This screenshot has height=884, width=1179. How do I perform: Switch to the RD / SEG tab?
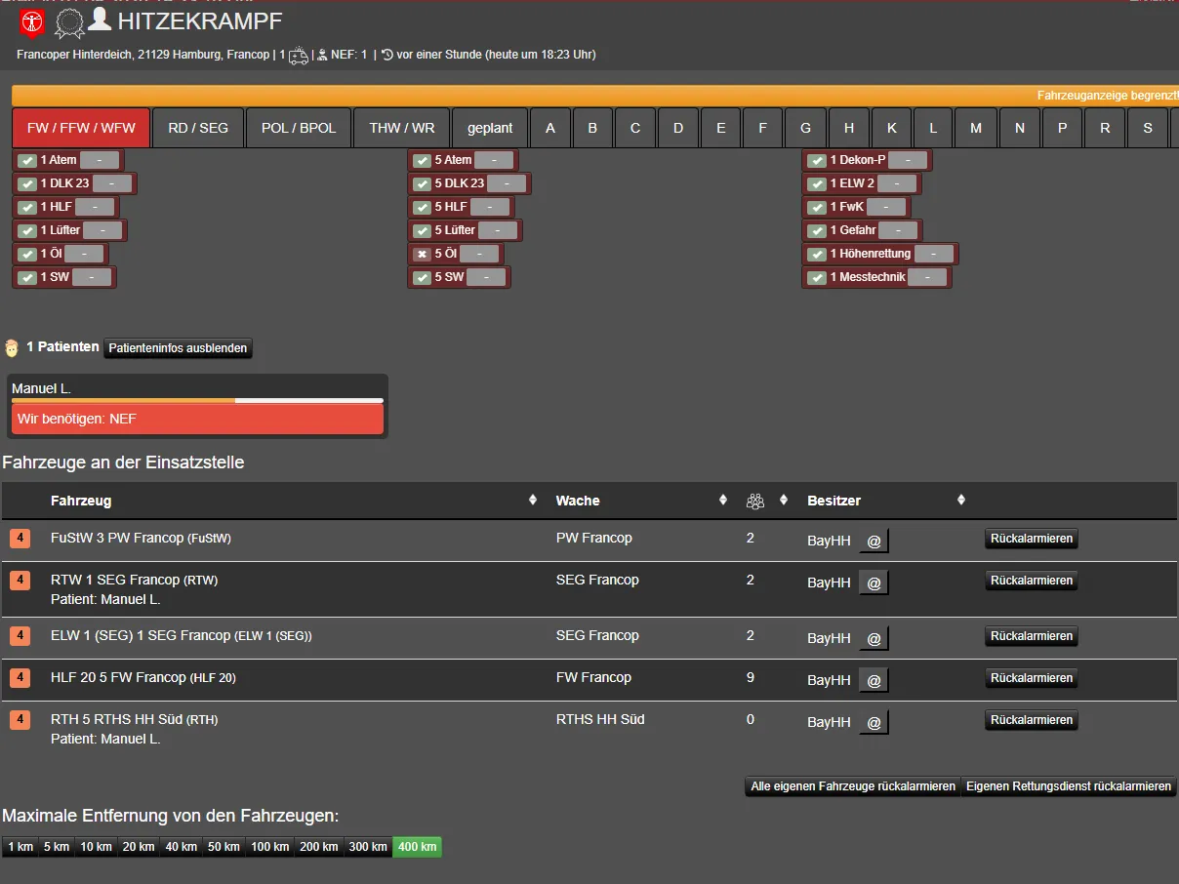[198, 128]
